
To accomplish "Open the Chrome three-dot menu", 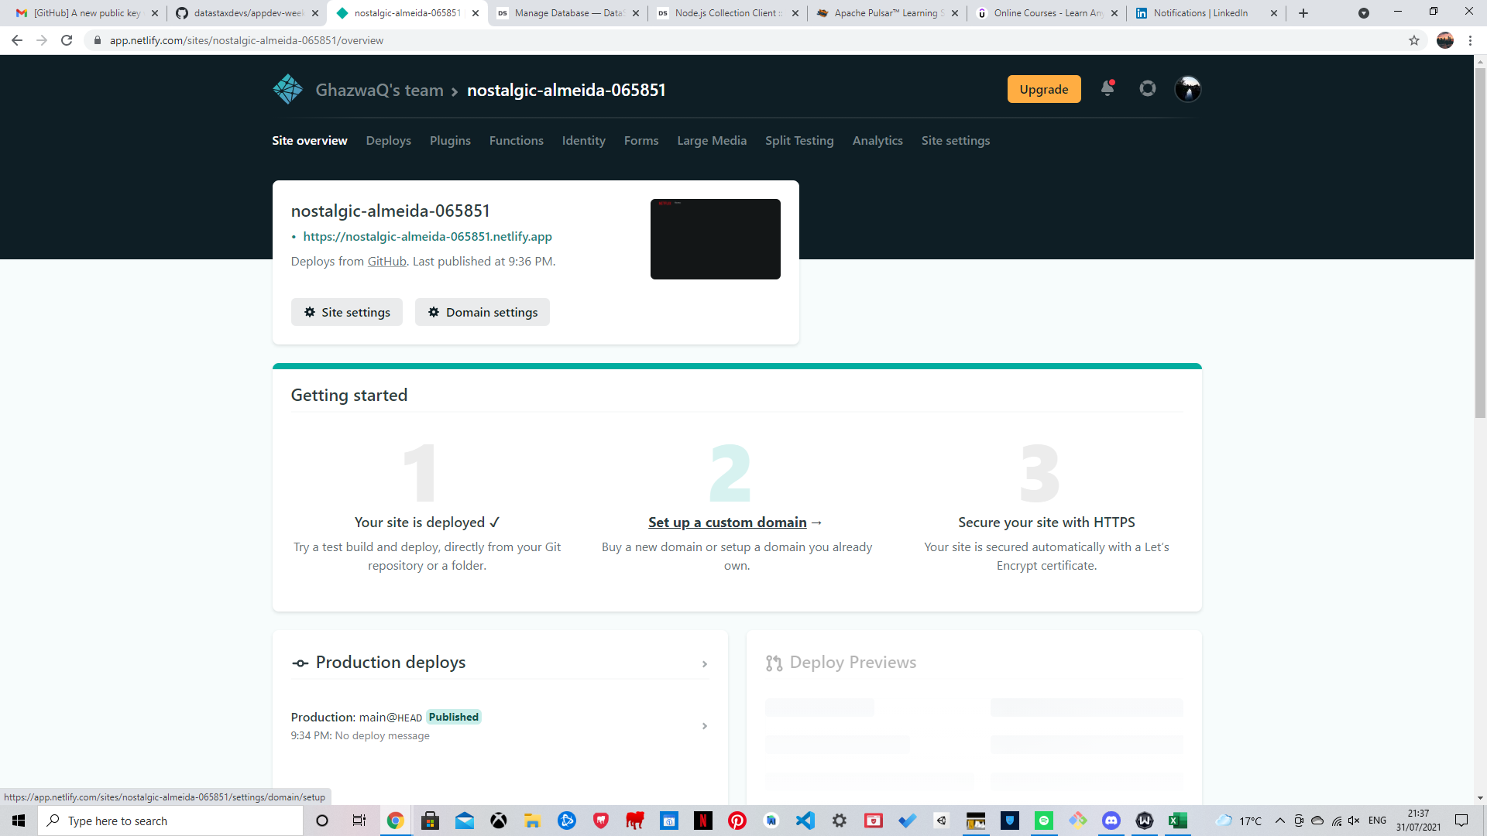I will click(1470, 40).
